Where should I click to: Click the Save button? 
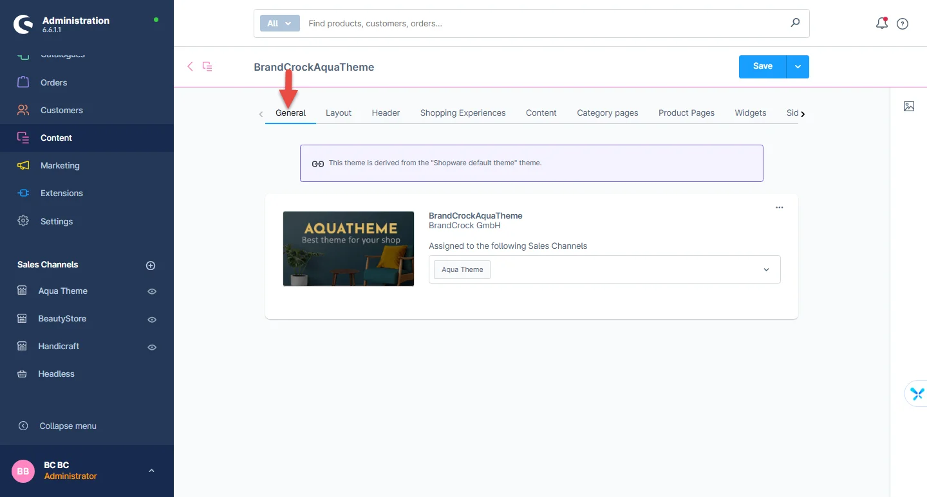(762, 66)
